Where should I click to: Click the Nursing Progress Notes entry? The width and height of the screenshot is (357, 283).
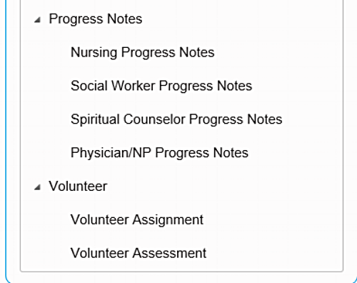point(143,52)
